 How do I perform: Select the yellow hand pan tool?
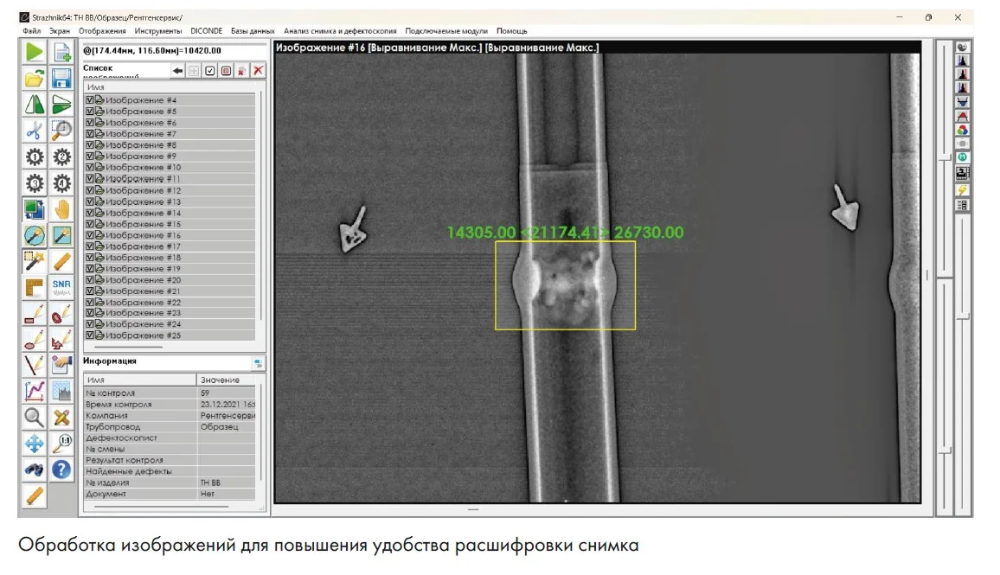coord(62,209)
